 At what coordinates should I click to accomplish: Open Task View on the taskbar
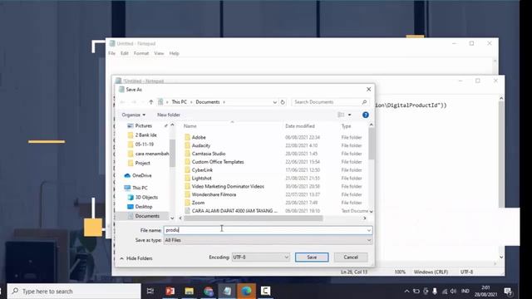point(150,292)
